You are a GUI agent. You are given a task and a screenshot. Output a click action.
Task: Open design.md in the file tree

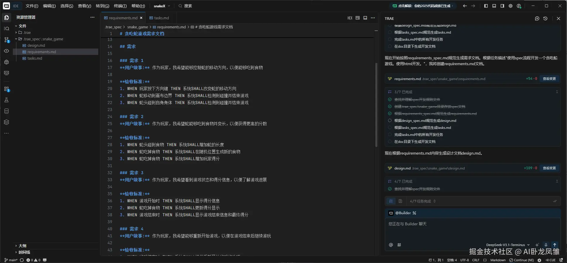coord(36,45)
